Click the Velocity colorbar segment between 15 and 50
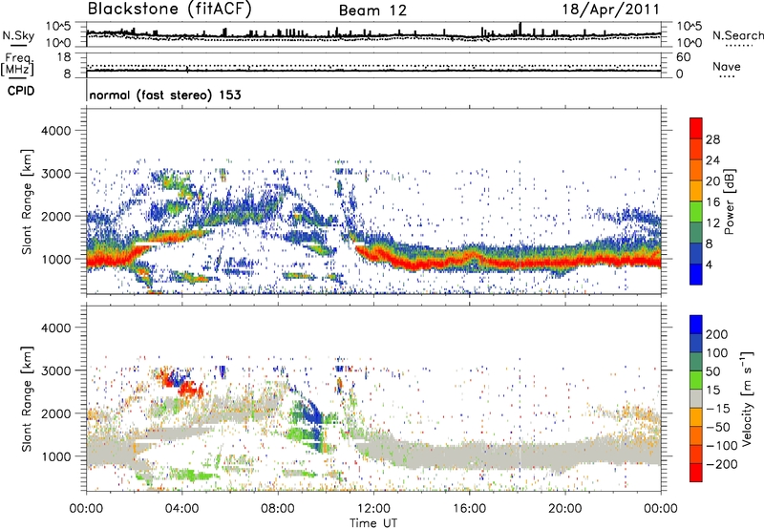Image resolution: width=764 pixels, height=529 pixels. point(696,380)
